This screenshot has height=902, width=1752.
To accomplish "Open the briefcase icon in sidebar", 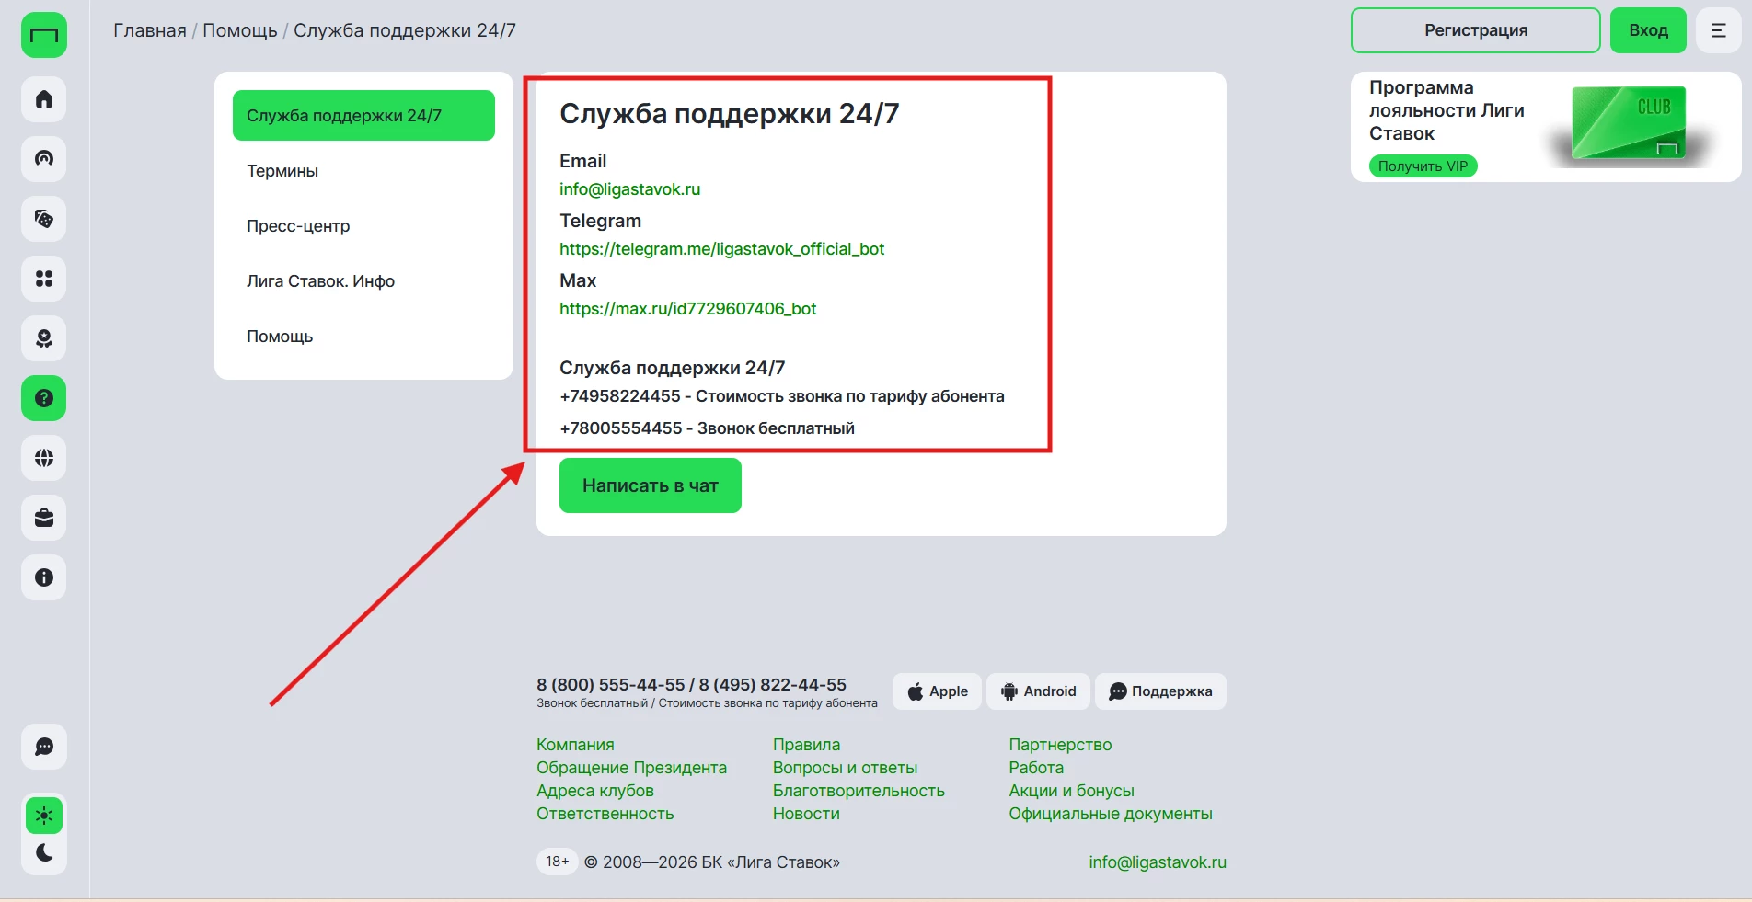I will point(44,518).
